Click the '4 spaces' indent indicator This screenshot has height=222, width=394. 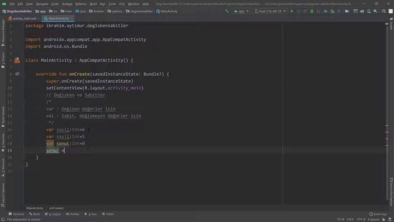tap(374, 220)
